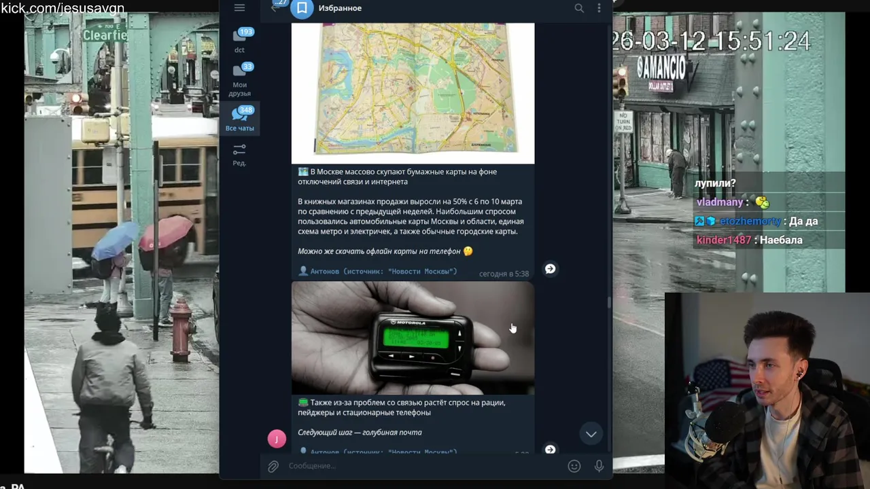Click the text "Следующий шаг — голубиная почта"
The image size is (870, 489).
click(x=360, y=433)
